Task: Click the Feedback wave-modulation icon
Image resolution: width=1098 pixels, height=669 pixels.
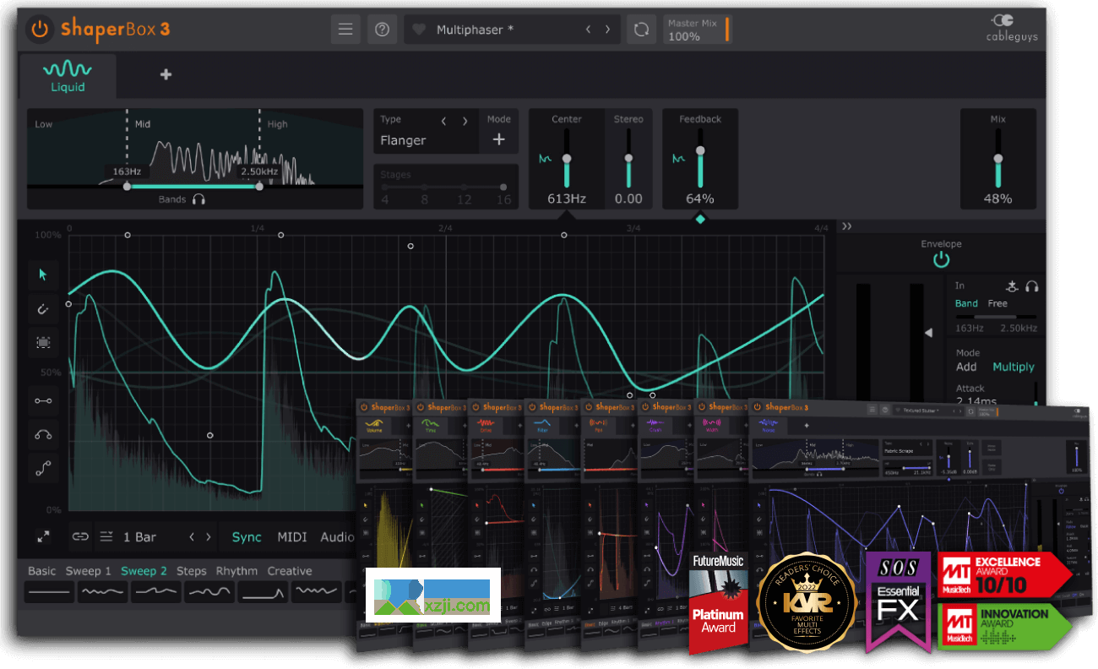Action: [x=678, y=158]
